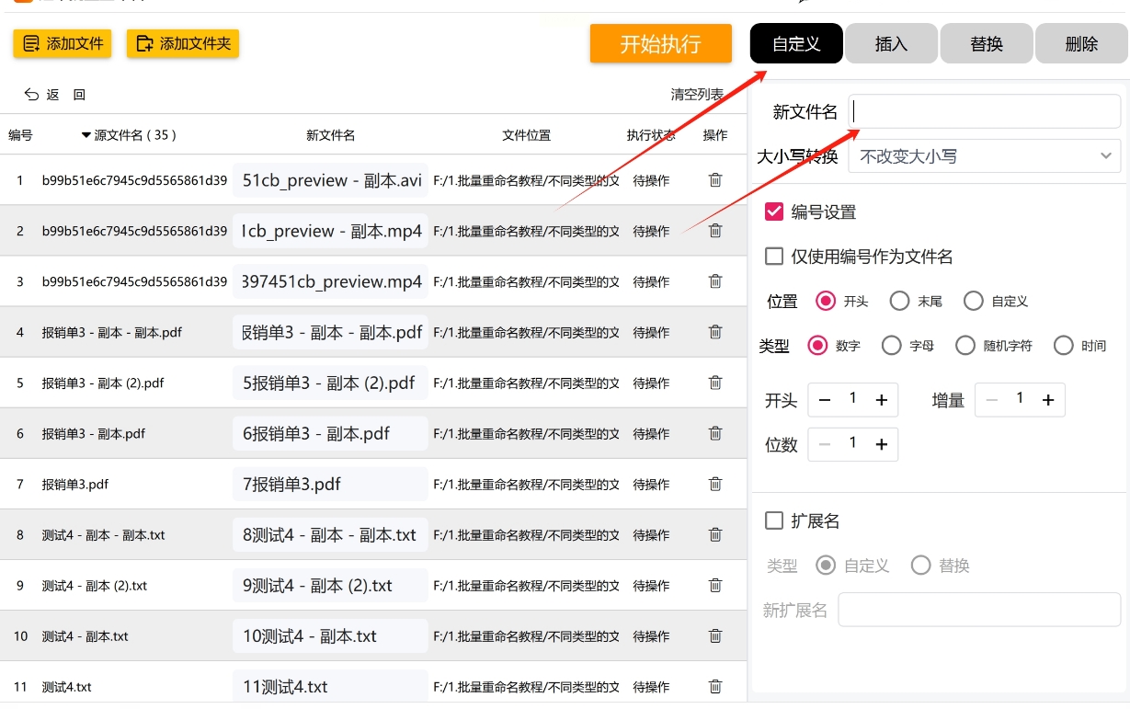
Task: Open the 大小写转换 dropdown
Action: click(x=984, y=156)
